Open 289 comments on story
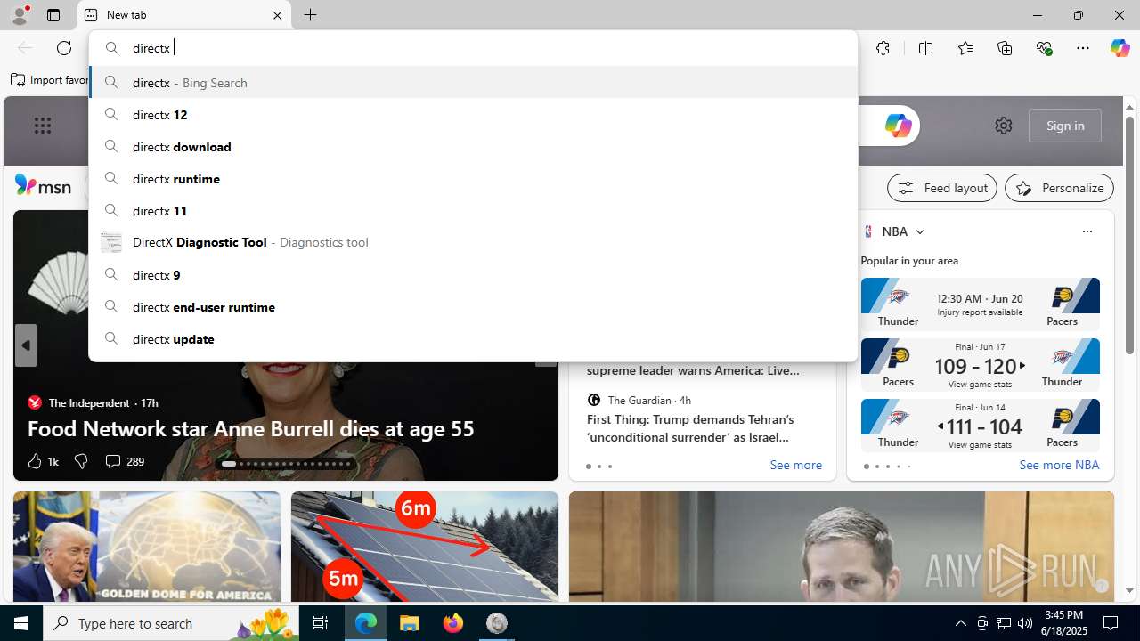1140x641 pixels. coord(124,461)
